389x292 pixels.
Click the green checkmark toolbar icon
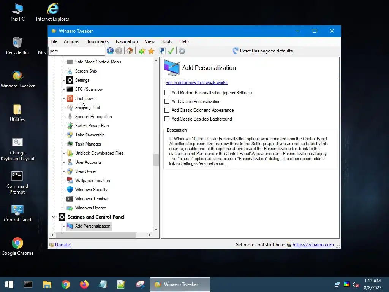(171, 51)
